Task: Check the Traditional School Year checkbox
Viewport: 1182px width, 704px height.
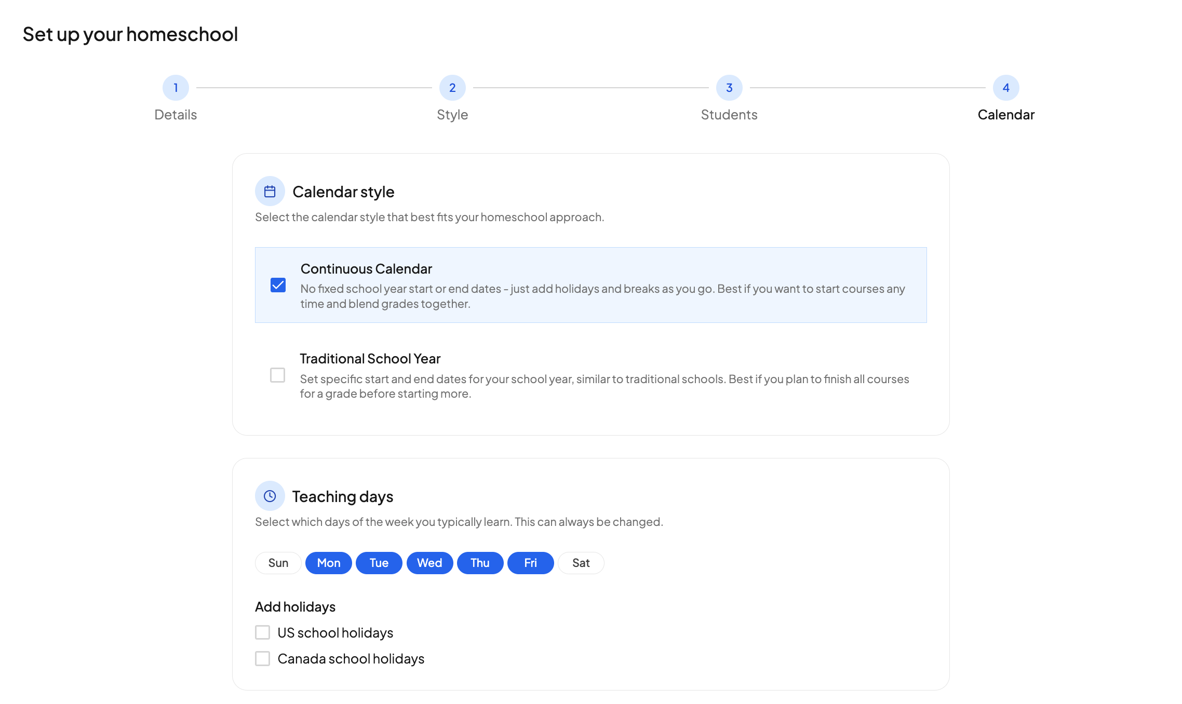Action: (x=278, y=375)
